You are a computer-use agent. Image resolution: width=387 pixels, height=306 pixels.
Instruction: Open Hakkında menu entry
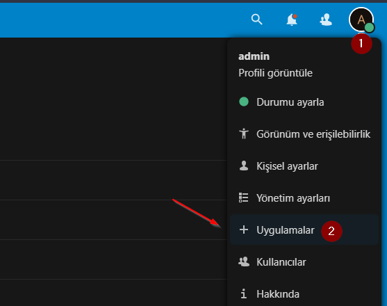tap(304, 293)
